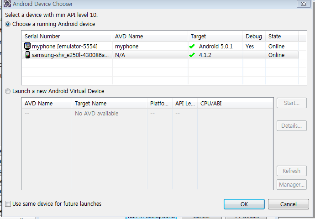Click the State column header
The width and height of the screenshot is (315, 219).
tap(282, 36)
